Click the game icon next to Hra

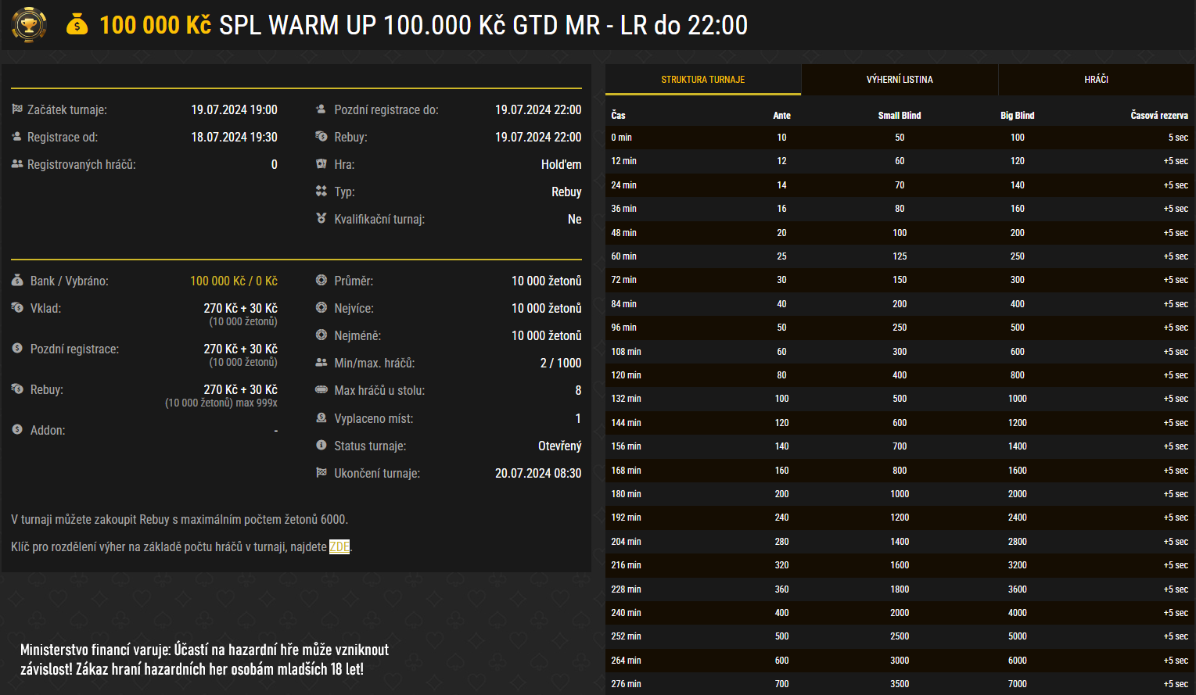[321, 164]
